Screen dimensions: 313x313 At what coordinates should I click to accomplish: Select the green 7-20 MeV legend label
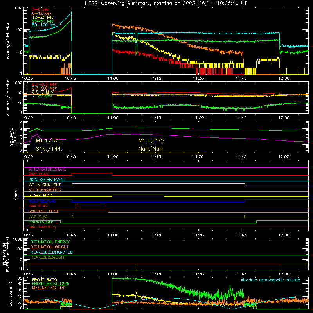pyautogui.click(x=42, y=96)
